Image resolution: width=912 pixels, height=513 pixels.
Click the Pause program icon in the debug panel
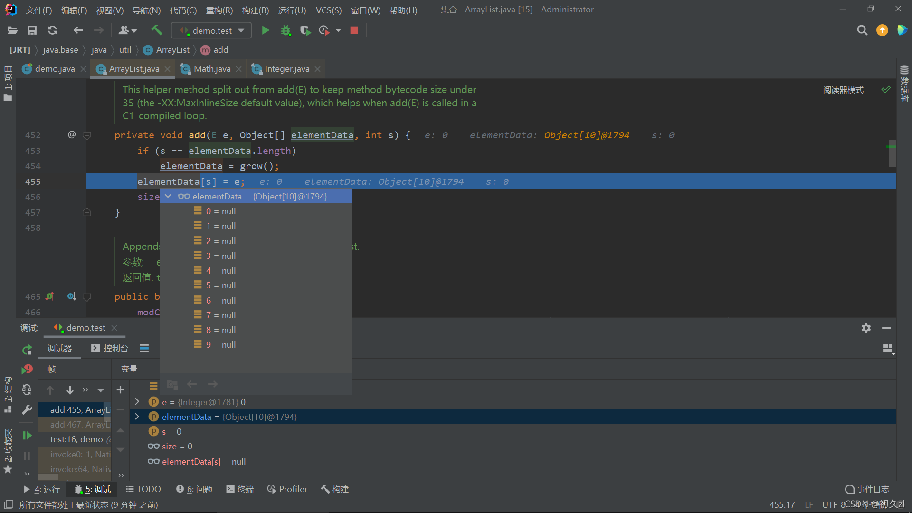point(27,456)
